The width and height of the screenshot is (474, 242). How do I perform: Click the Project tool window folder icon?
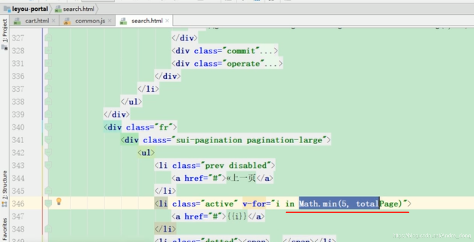(x=4, y=47)
